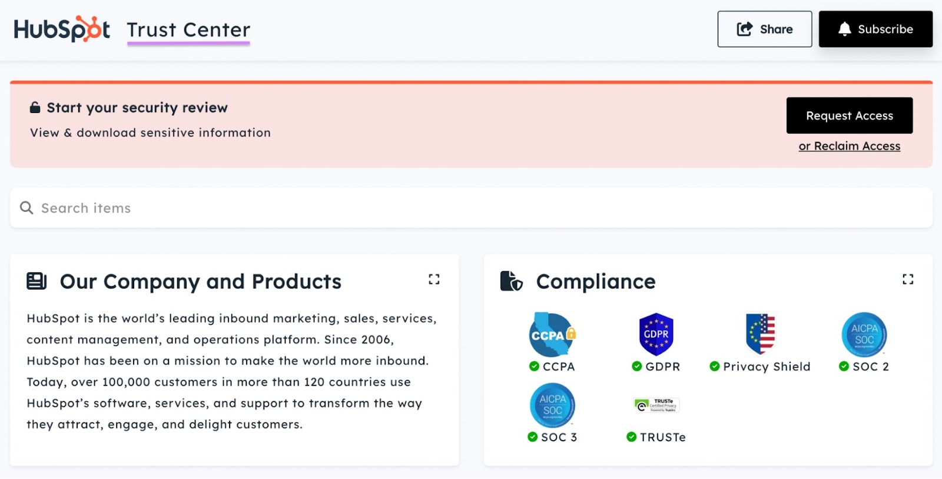The image size is (942, 479).
Task: Focus the Search items field
Action: point(471,208)
